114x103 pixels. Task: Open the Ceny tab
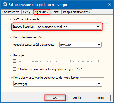27,12
